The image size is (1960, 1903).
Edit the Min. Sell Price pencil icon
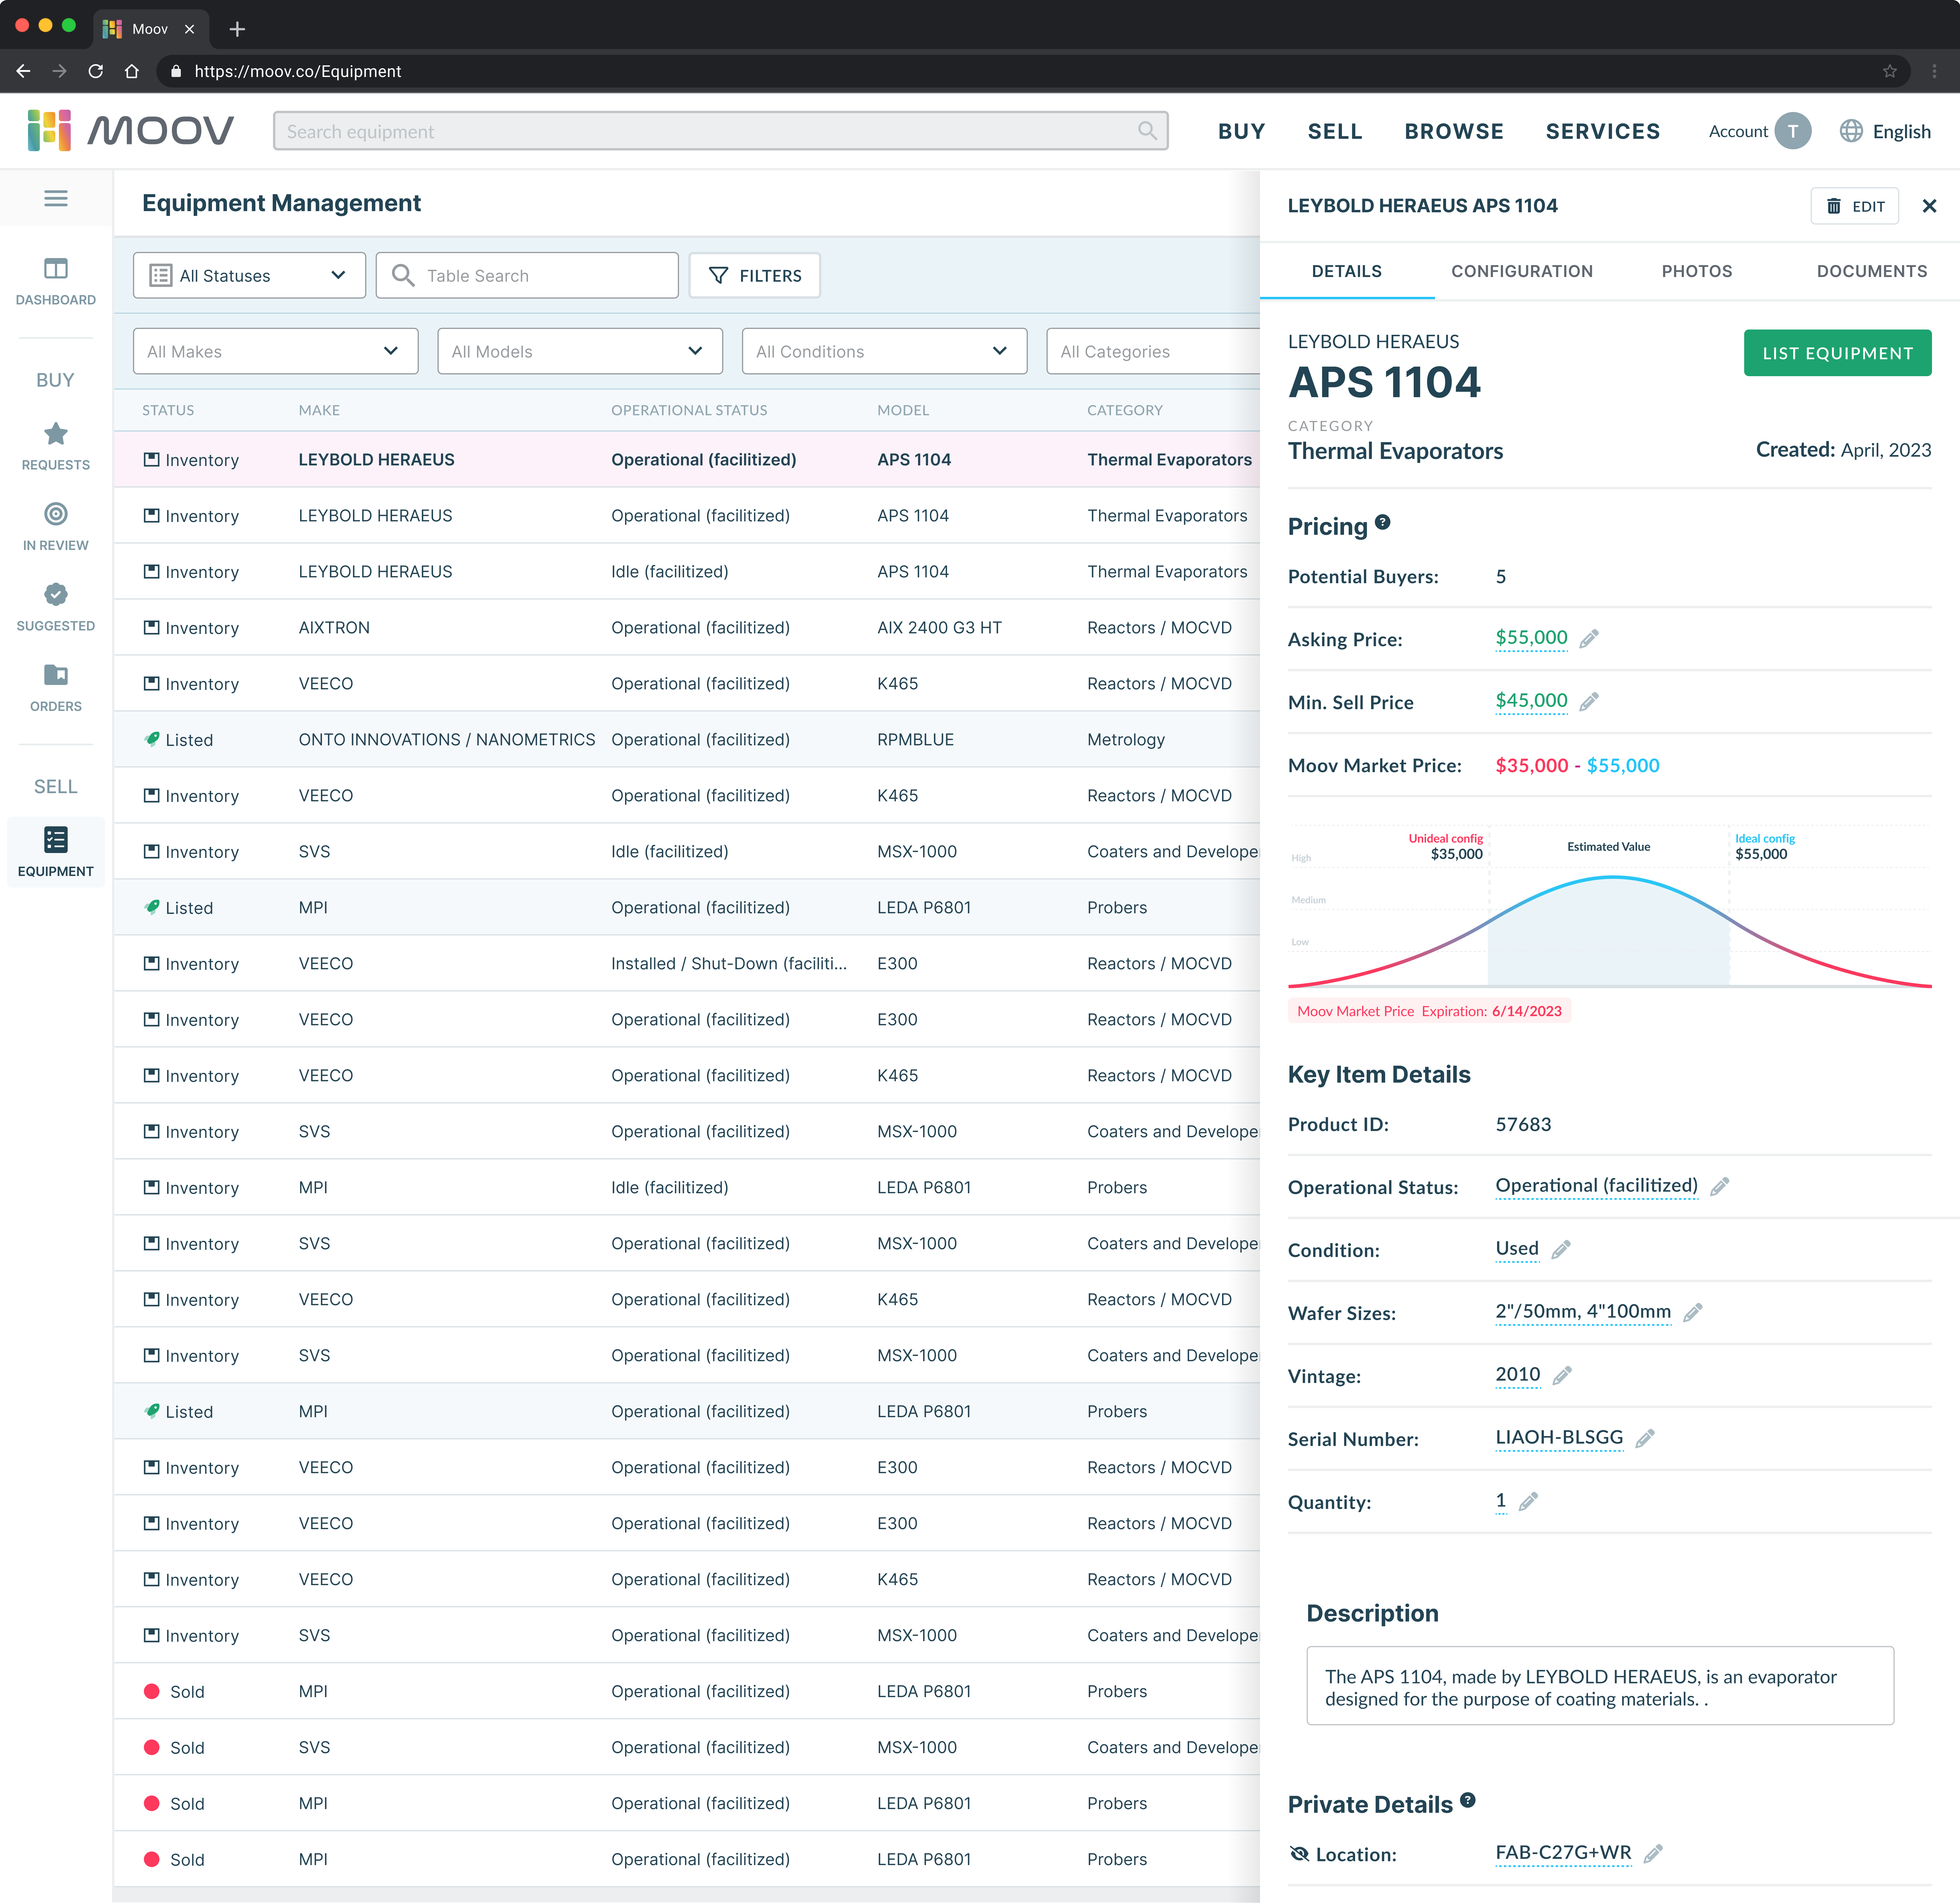(x=1589, y=702)
